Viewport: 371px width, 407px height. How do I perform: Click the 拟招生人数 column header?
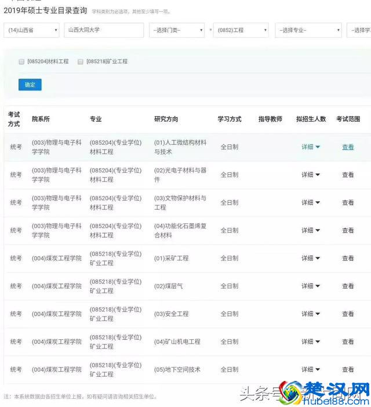311,119
